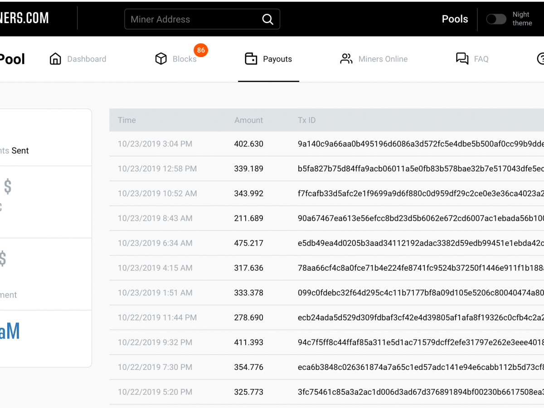Select the Dashboard home icon
The width and height of the screenshot is (544, 408).
[55, 58]
